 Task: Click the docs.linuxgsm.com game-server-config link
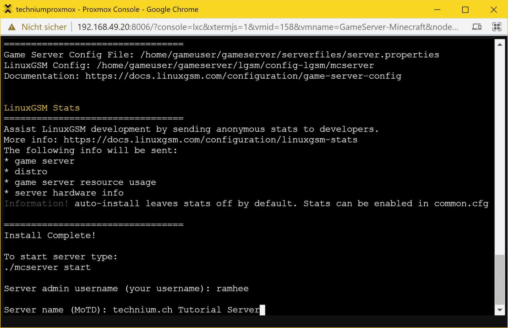[x=243, y=76]
